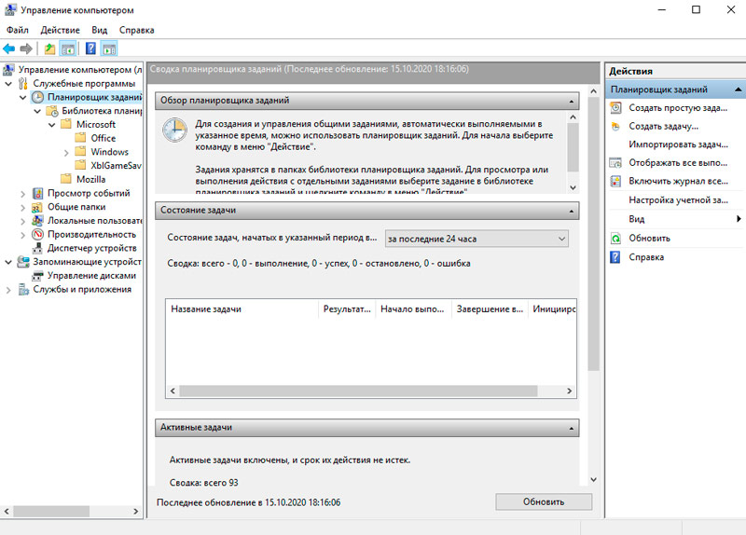Click Импортировать задачу in Actions pane
This screenshot has height=535, width=746.
click(677, 144)
